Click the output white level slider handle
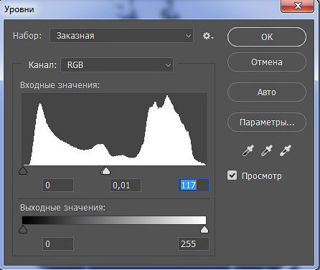This screenshot has height=270, width=320. point(204,230)
